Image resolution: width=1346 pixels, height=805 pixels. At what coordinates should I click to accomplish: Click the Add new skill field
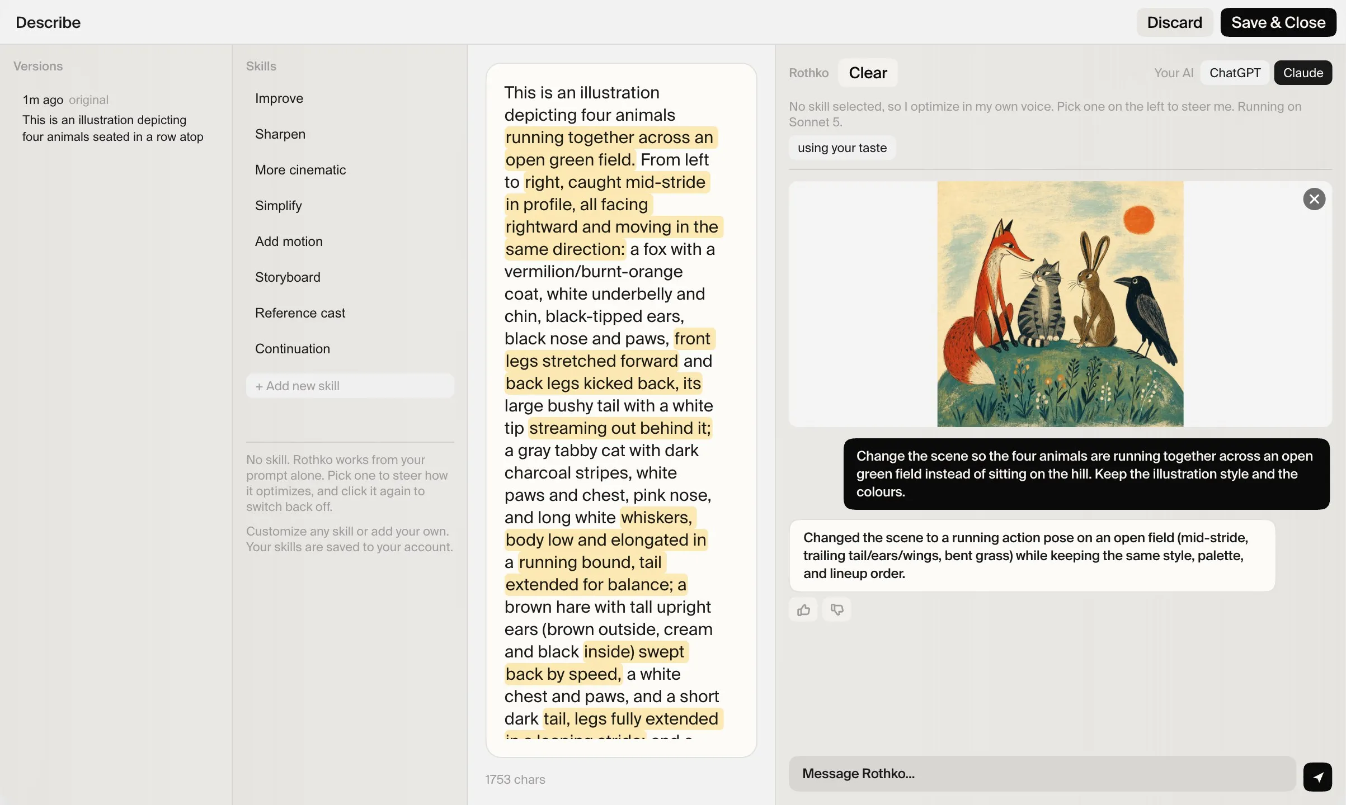(350, 386)
